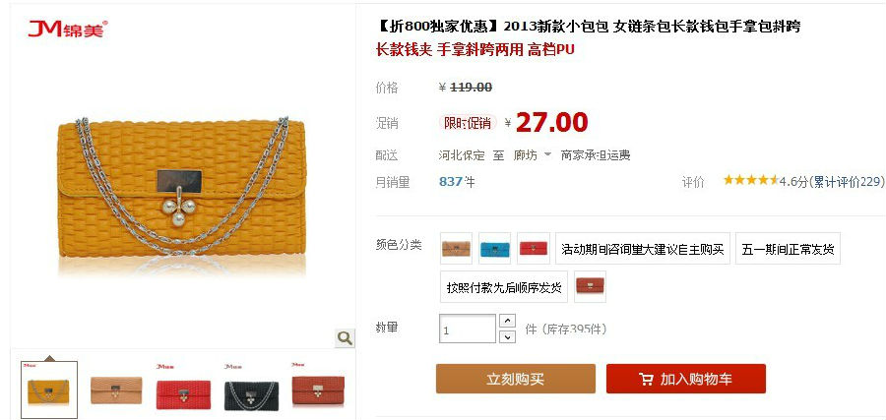This screenshot has height=420, width=886.
Task: Choose the red bag color option
Action: click(x=534, y=249)
